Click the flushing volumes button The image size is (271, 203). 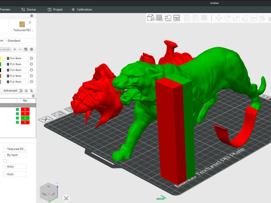pyautogui.click(x=5, y=49)
